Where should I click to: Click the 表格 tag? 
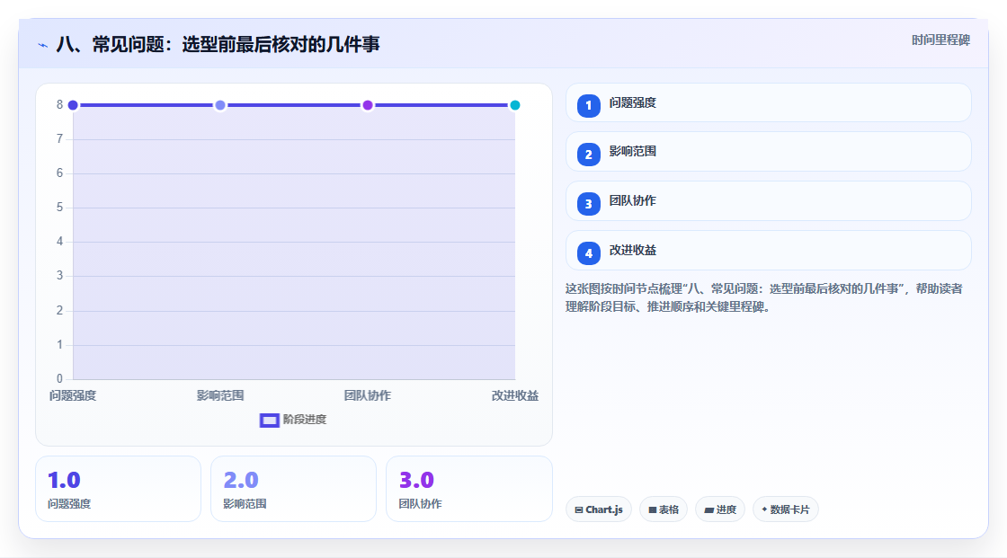664,509
